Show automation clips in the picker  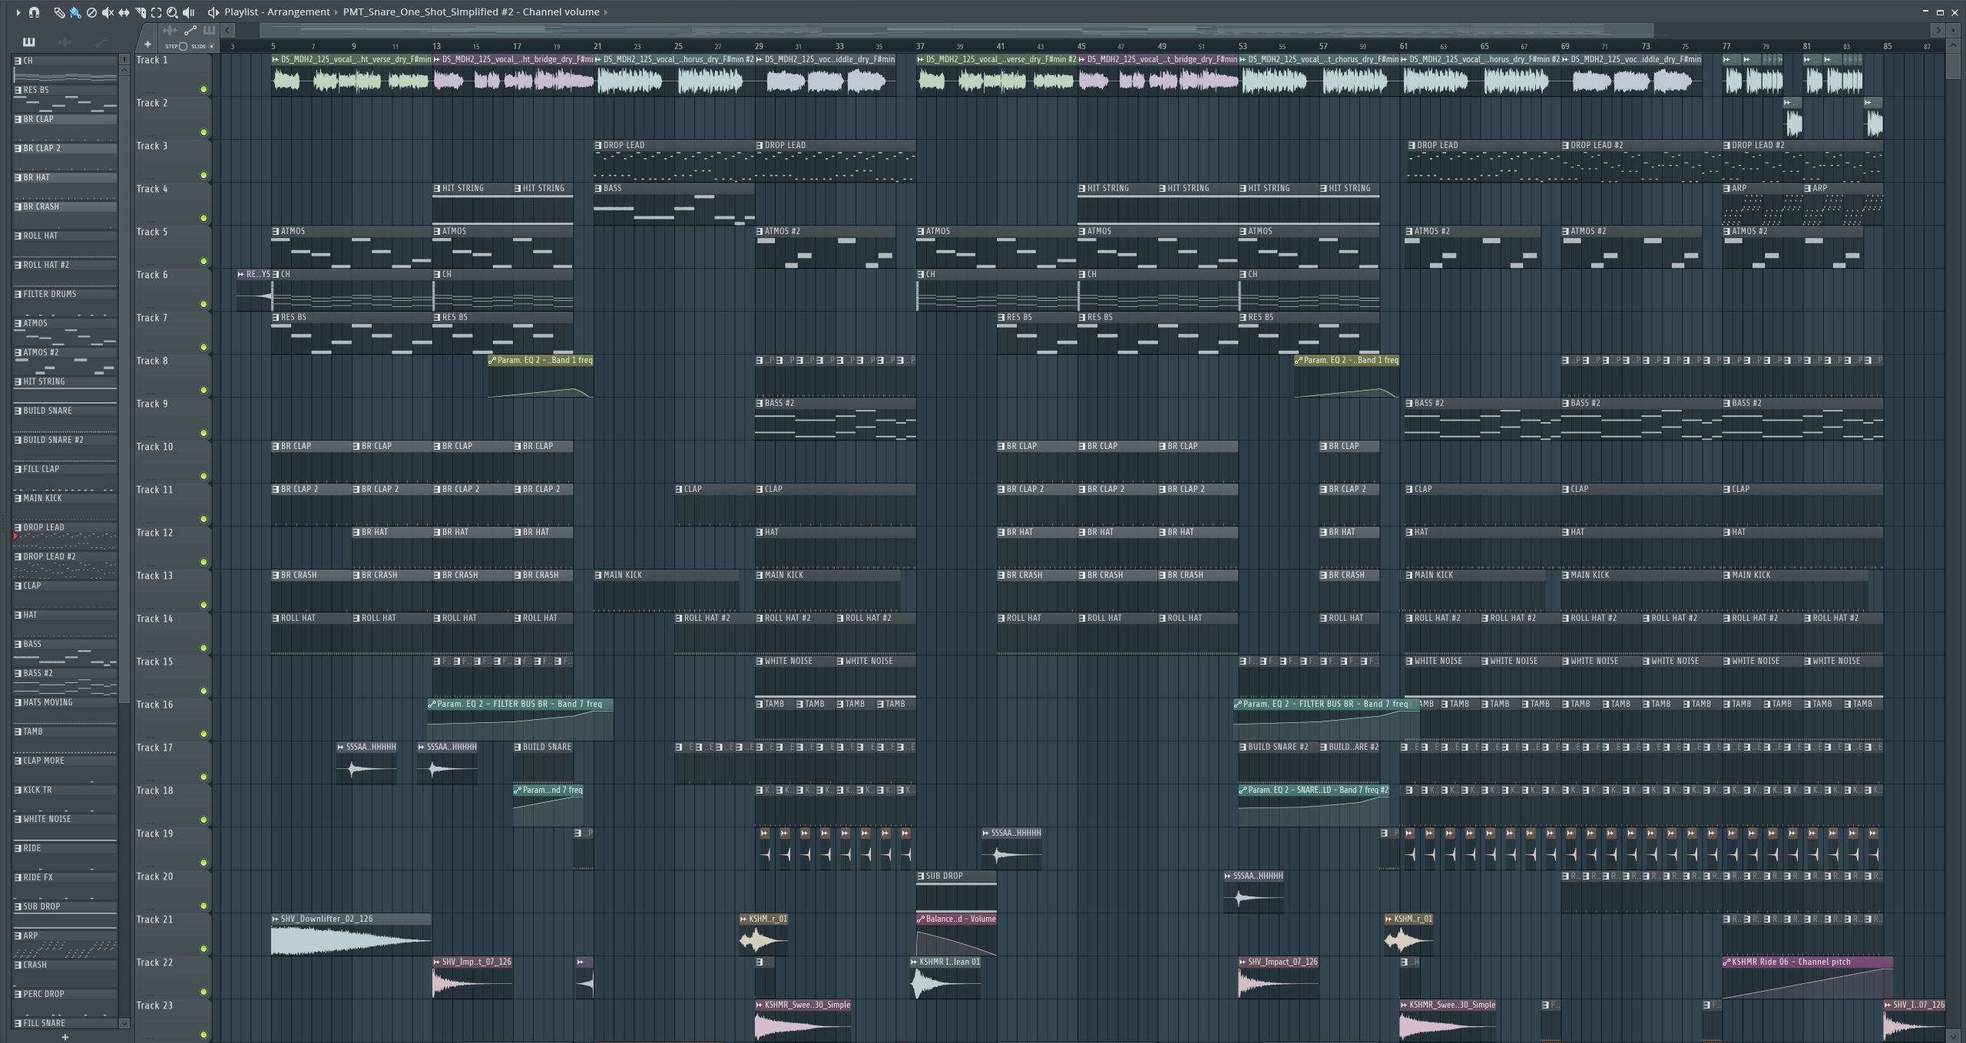coord(101,41)
